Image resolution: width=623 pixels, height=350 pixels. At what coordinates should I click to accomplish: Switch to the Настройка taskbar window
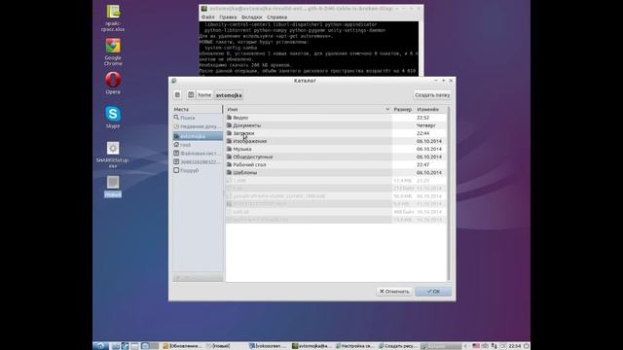[354, 346]
